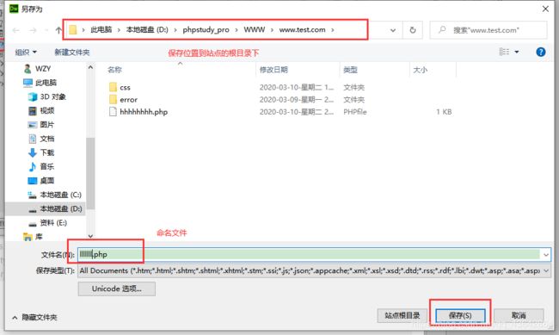Click the view layout icon
Screen dimensions: 559x335
click(x=504, y=53)
